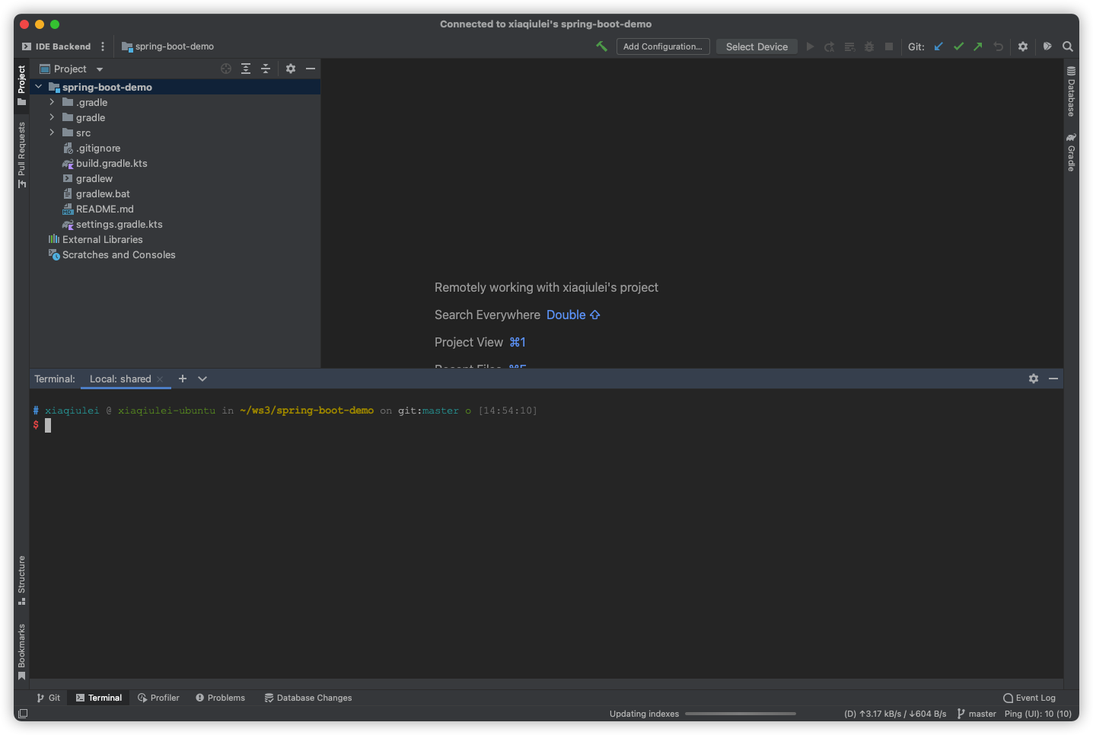Screen dimensions: 1093x735
Task: Toggle the Project side tab
Action: tap(21, 85)
